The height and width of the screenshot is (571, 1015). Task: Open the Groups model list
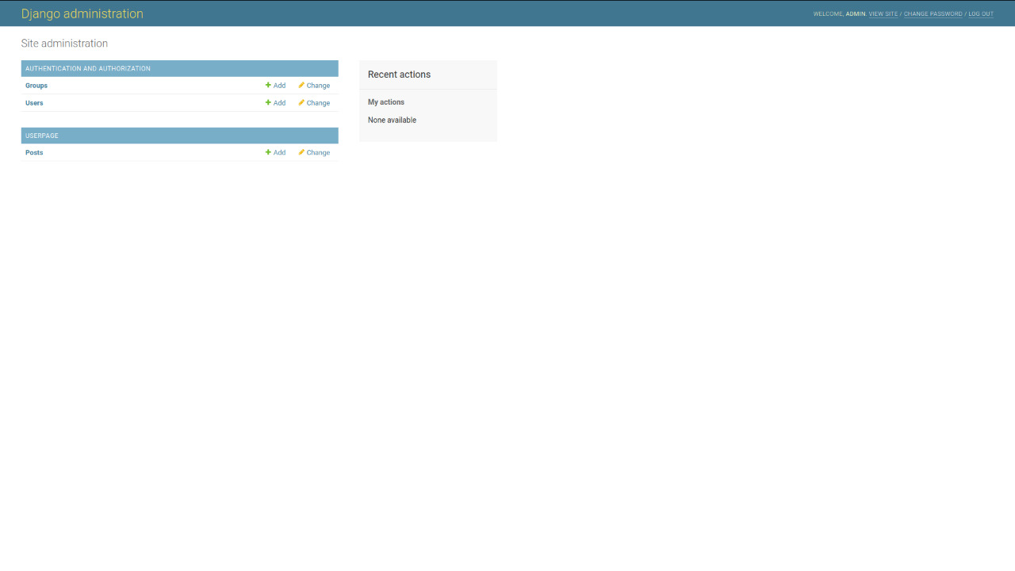point(36,86)
